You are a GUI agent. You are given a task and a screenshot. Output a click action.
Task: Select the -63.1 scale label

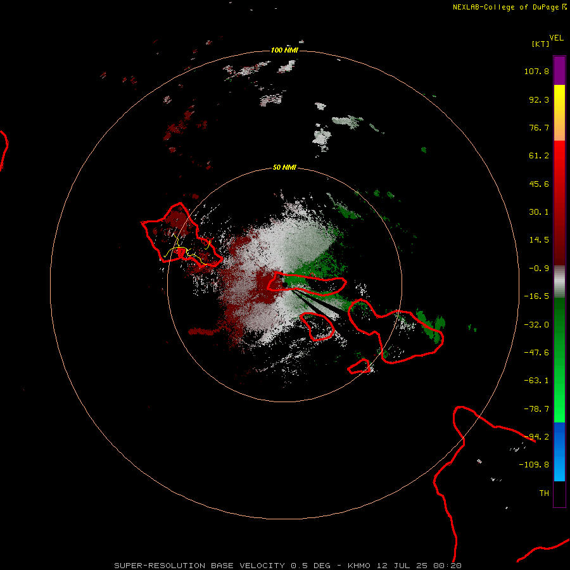(x=536, y=381)
